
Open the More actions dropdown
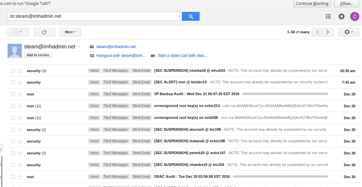pyautogui.click(x=70, y=32)
